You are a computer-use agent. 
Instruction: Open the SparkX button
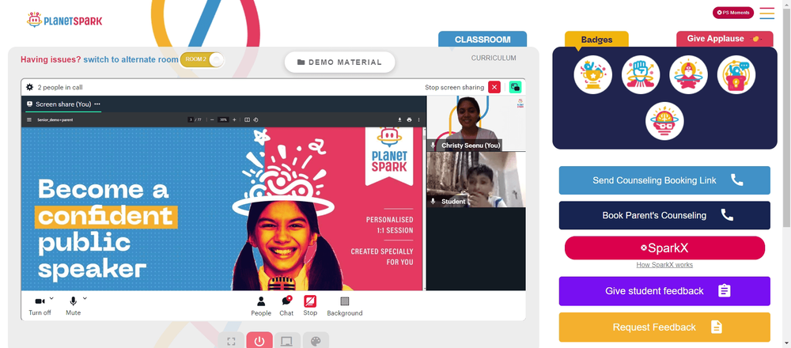[664, 248]
